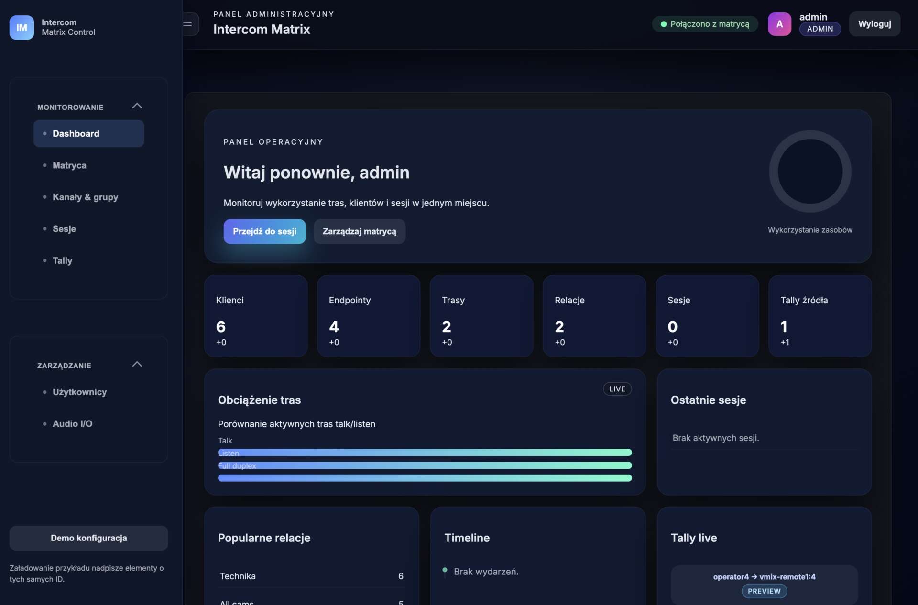Click the Wyloguj button

(x=874, y=24)
